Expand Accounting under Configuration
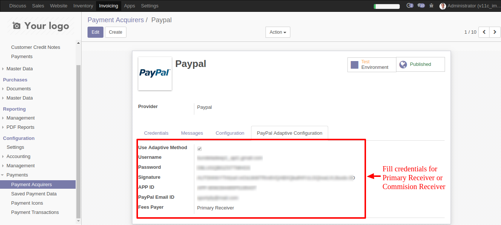The height and width of the screenshot is (225, 501). click(x=18, y=157)
